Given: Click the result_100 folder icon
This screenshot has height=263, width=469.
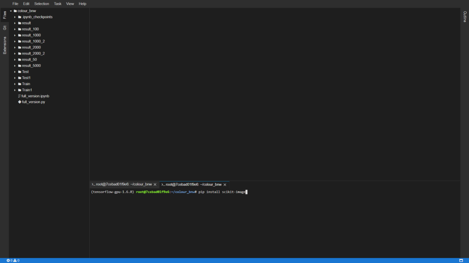Looking at the screenshot, I should click(20, 30).
